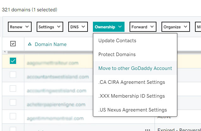Viewport: 201px width, 131px height.
Task: Check the accountantswestisland.com row checkbox
Action: (x=13, y=75)
